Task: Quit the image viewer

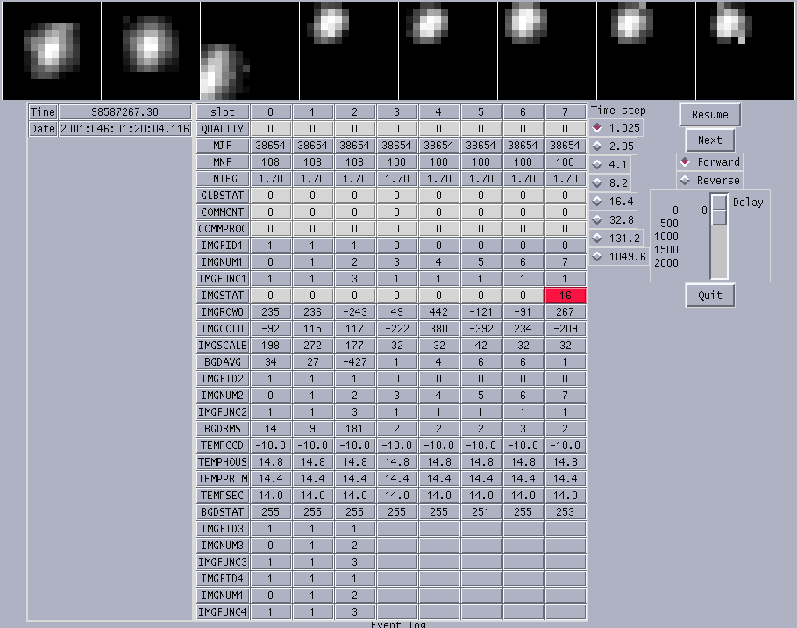Action: (709, 295)
